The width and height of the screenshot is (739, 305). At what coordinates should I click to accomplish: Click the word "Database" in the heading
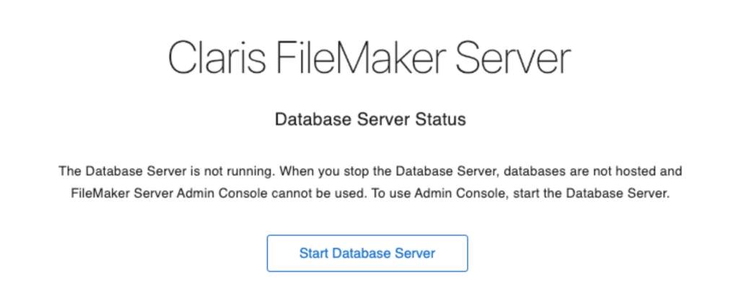(x=309, y=120)
